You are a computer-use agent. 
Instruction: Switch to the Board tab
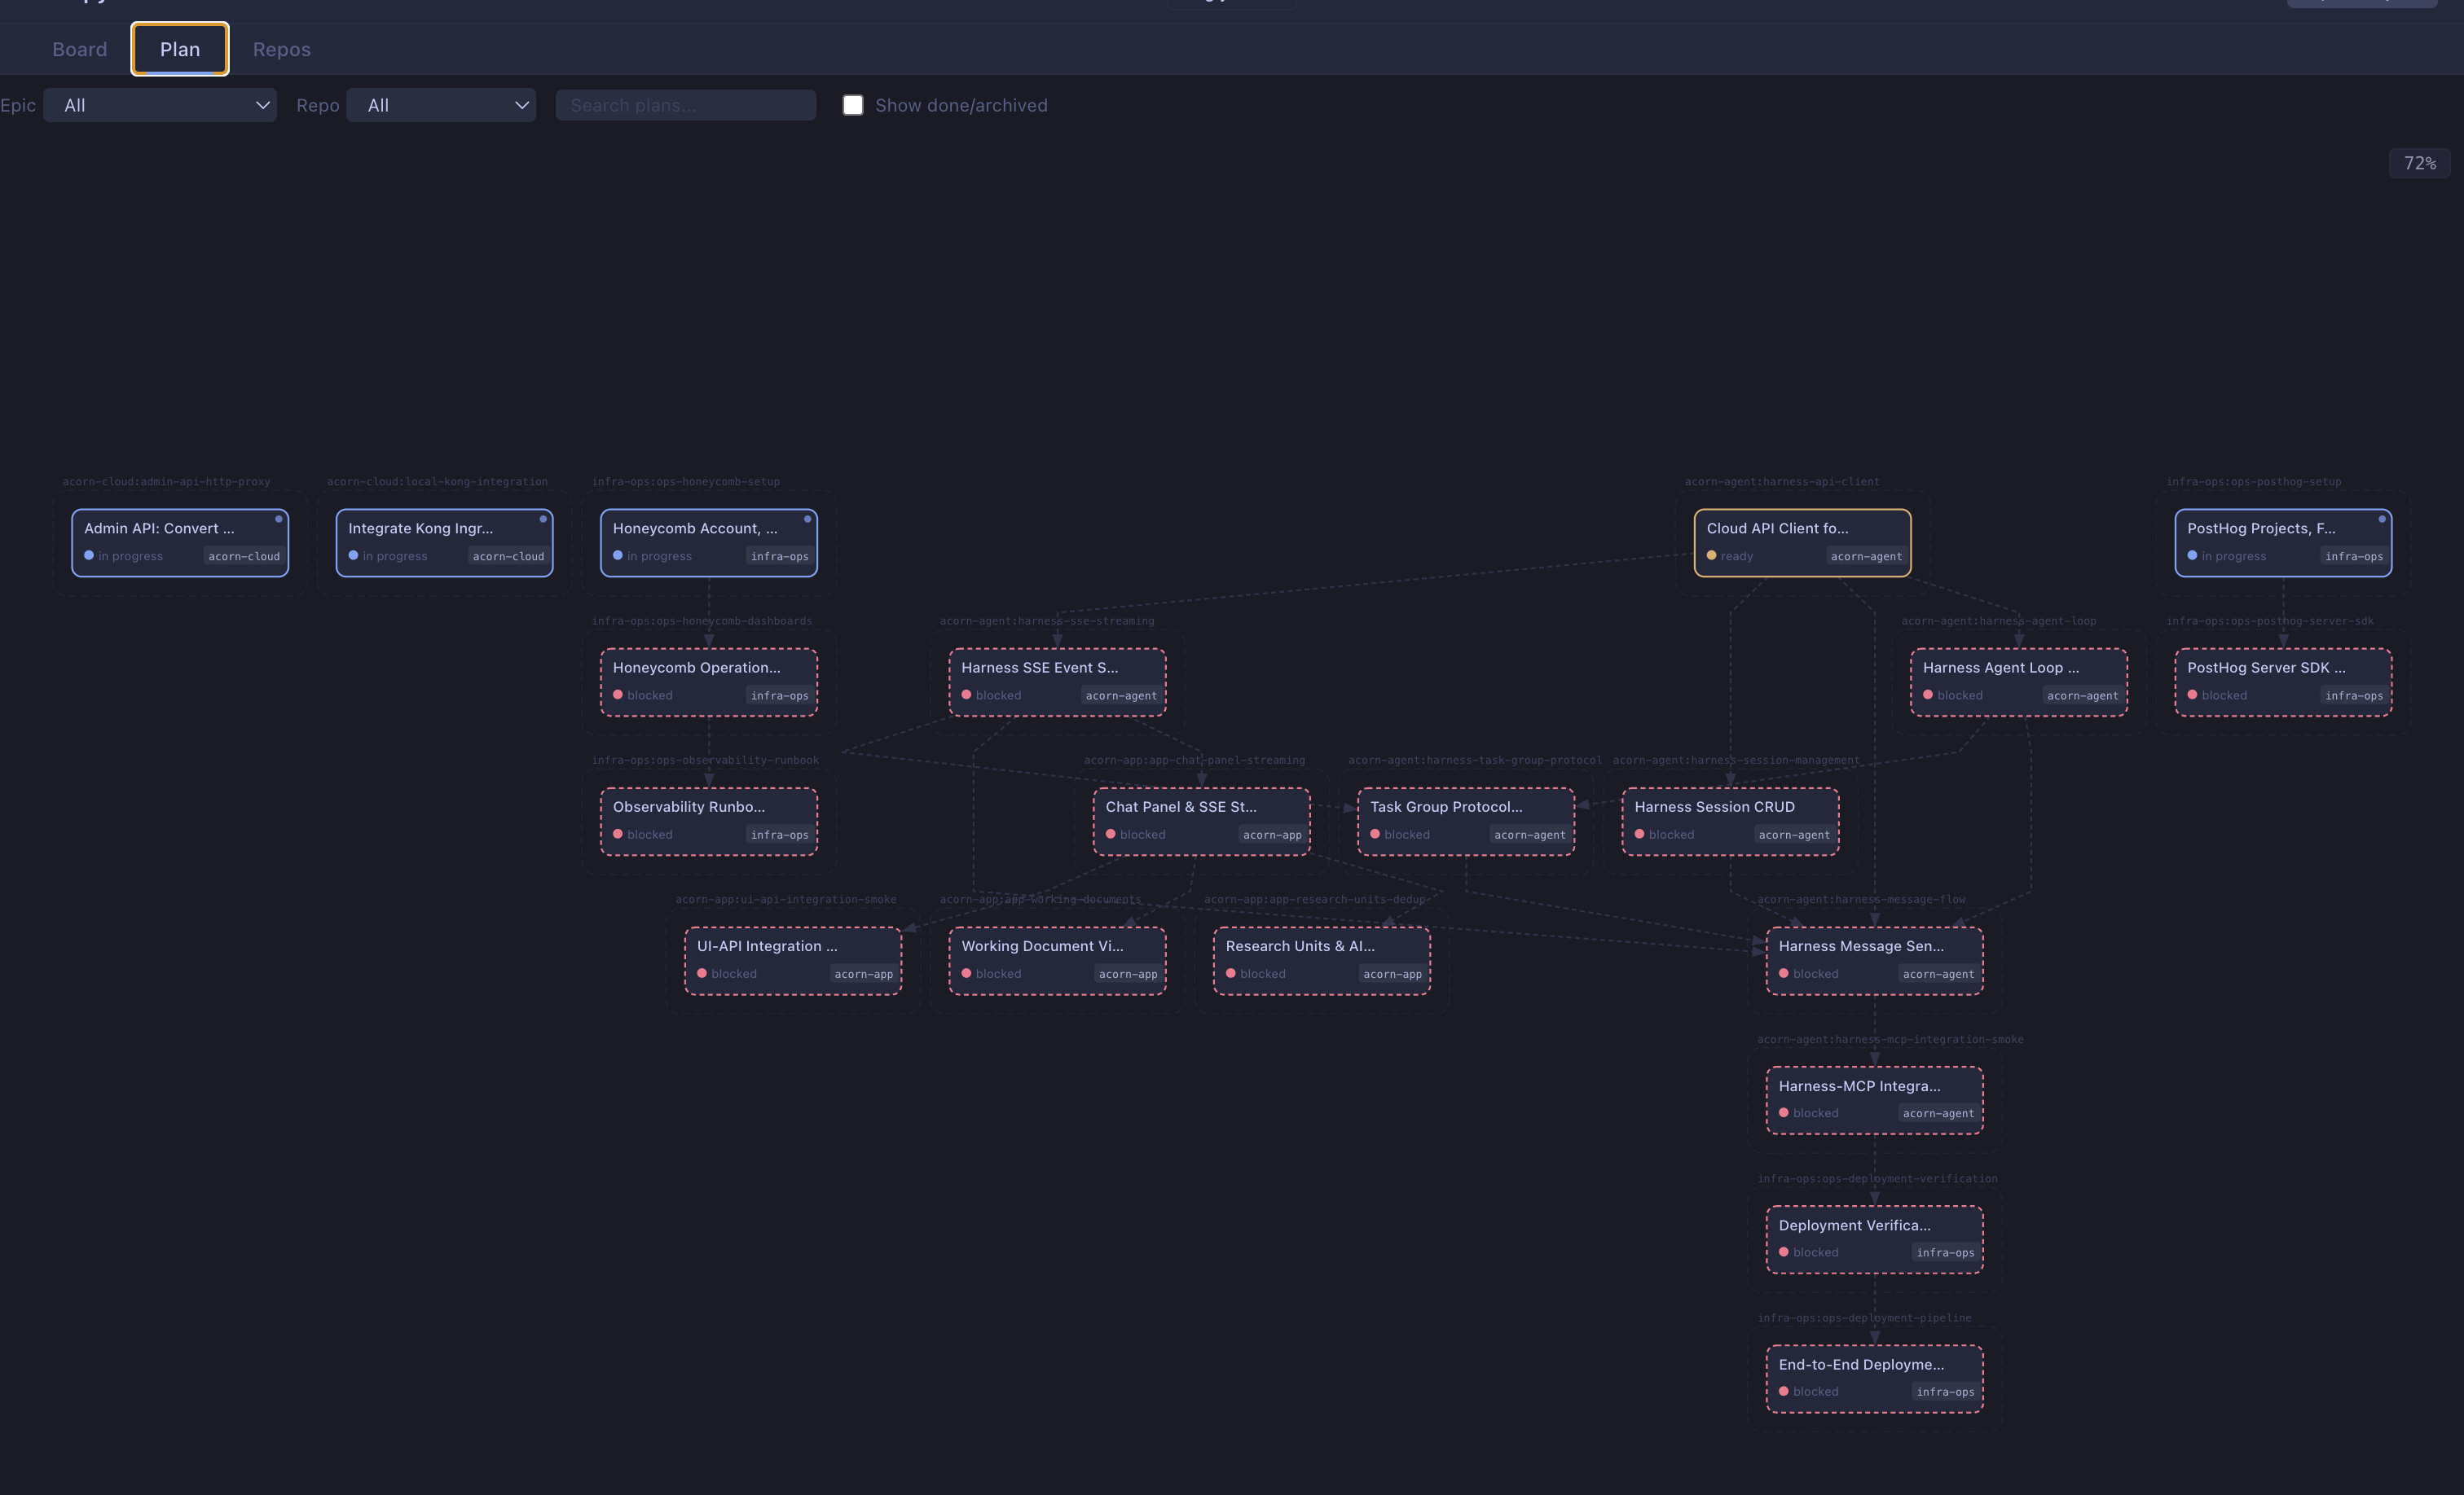click(79, 49)
